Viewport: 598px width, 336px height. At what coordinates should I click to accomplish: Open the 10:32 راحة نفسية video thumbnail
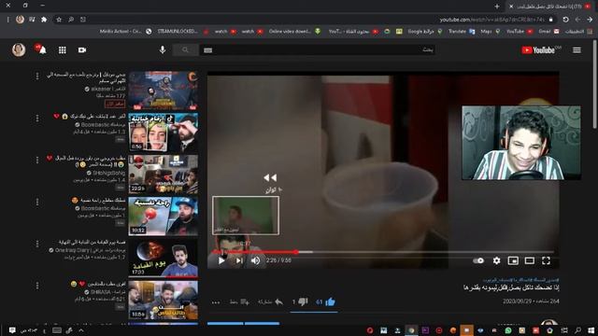tap(164, 217)
